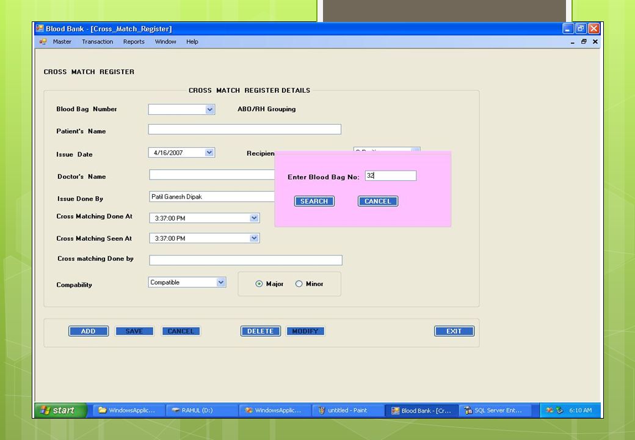Click CANCEL in the pink search panel

point(378,202)
